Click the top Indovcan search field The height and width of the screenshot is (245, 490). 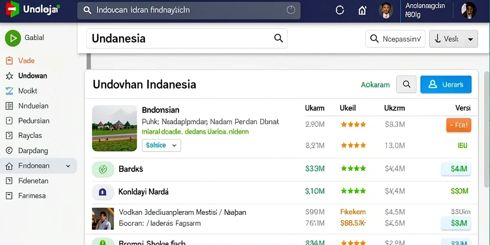(189, 11)
